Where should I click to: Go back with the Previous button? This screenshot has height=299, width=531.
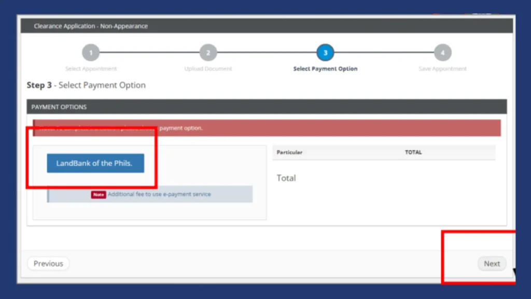(x=48, y=263)
